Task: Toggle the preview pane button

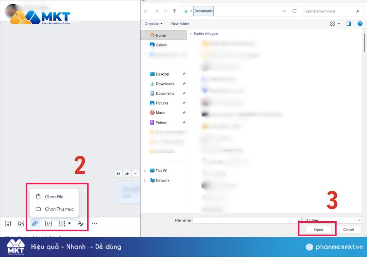Action: click(349, 24)
